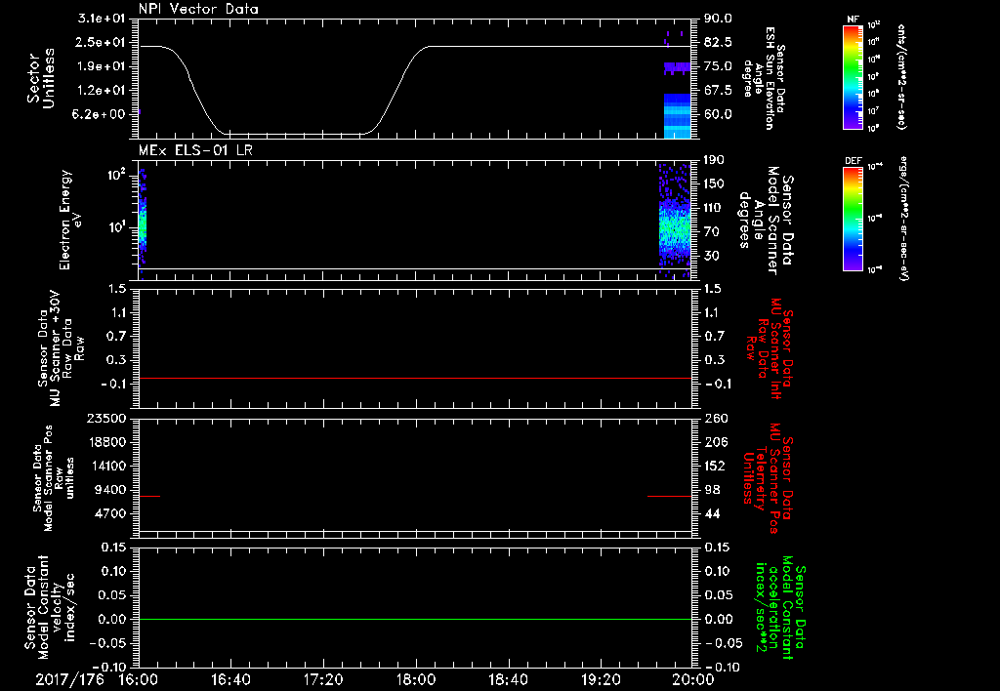Click the 60.0 sun elevation tick
The image size is (1000, 691).
click(718, 115)
